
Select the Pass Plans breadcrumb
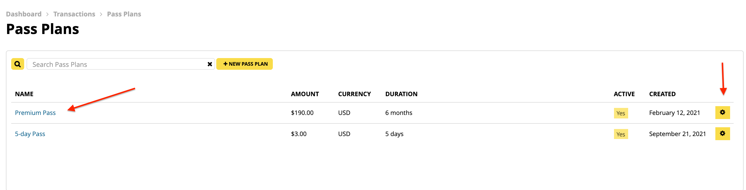click(x=124, y=14)
